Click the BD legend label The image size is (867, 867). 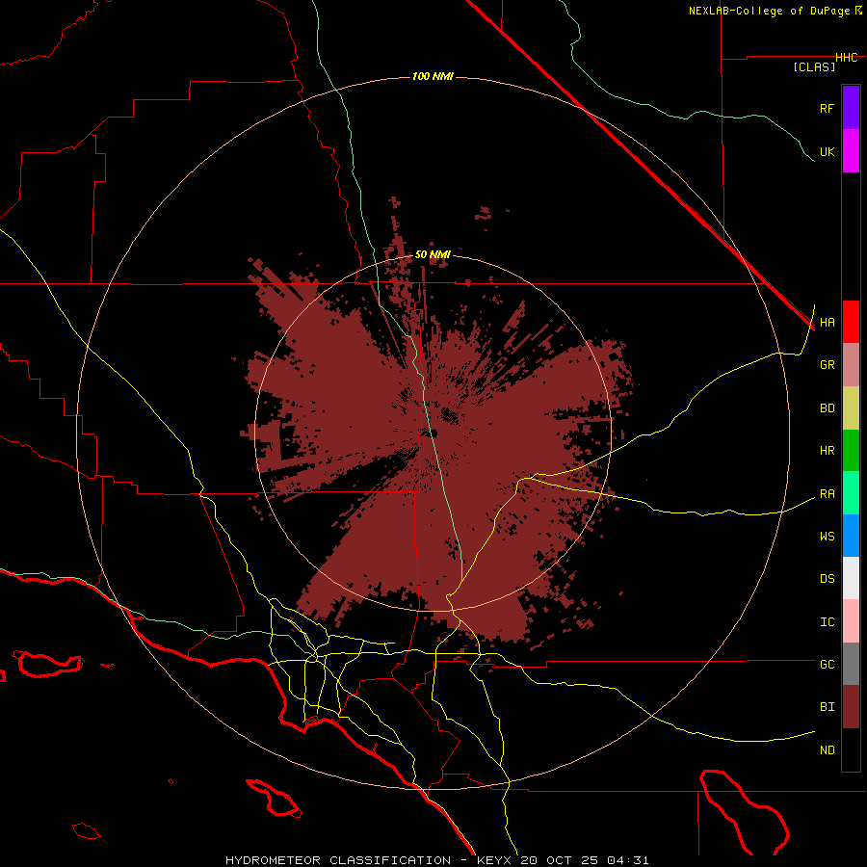click(x=828, y=408)
